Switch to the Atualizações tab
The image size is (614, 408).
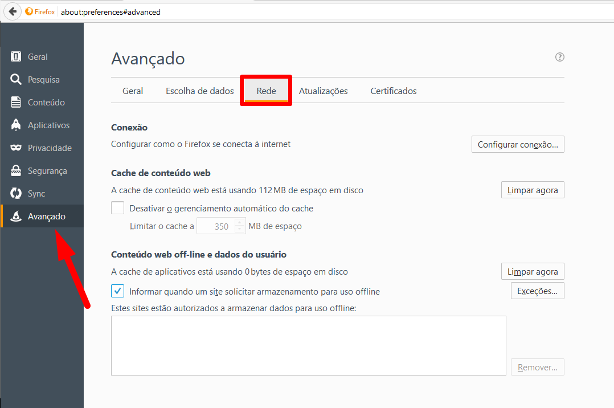[323, 91]
